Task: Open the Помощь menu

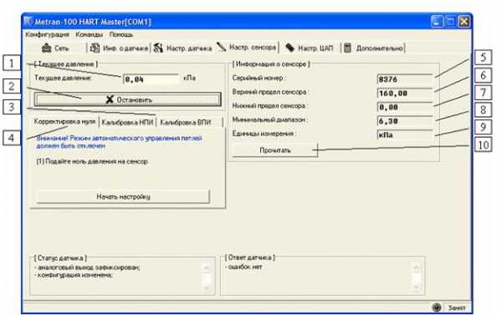Action: click(x=121, y=34)
